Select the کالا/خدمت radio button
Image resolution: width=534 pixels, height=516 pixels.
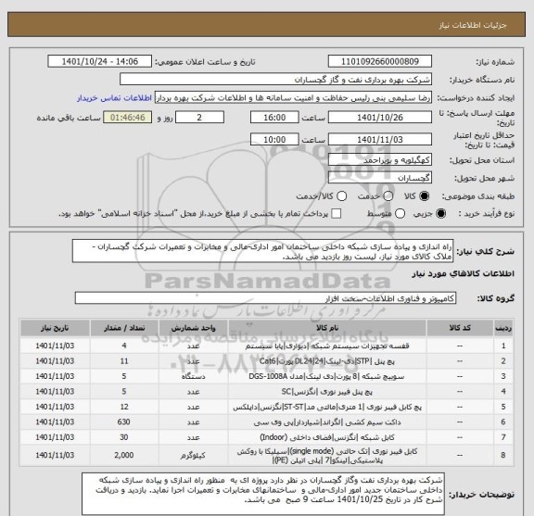pyautogui.click(x=341, y=196)
